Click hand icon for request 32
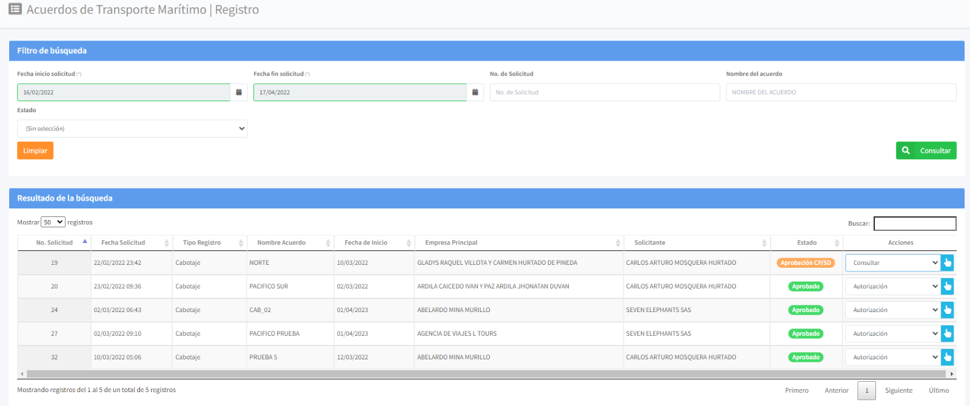Image resolution: width=970 pixels, height=406 pixels. click(947, 358)
